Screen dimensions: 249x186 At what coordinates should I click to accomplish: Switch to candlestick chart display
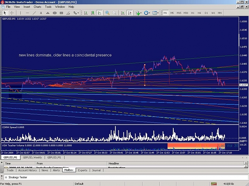point(93,13)
